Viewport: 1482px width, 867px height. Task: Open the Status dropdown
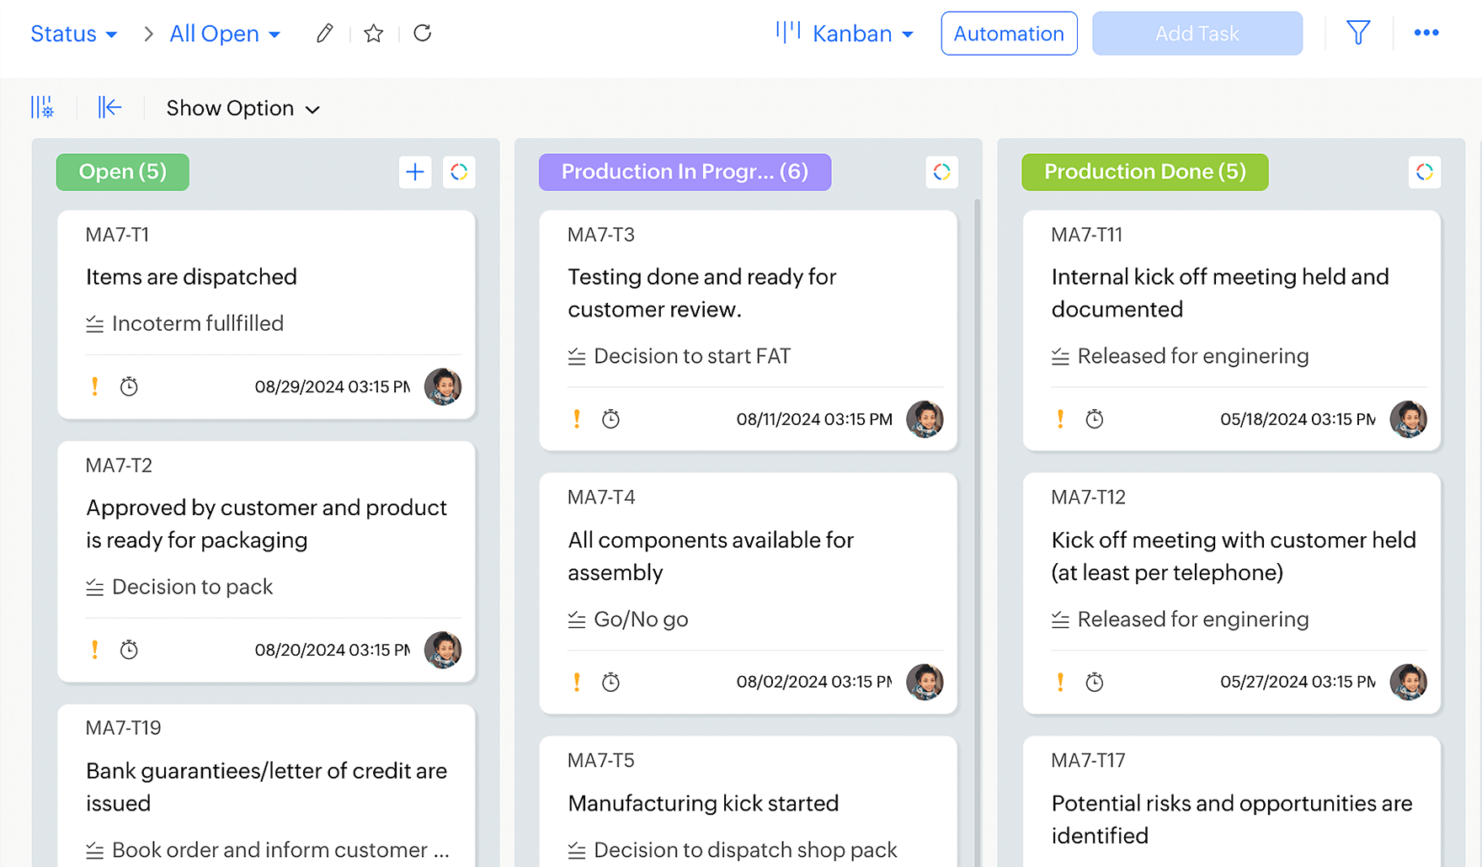pos(73,34)
